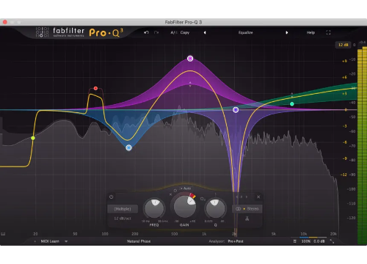
Task: Select the yellow-green low cut node
Action: pyautogui.click(x=33, y=138)
